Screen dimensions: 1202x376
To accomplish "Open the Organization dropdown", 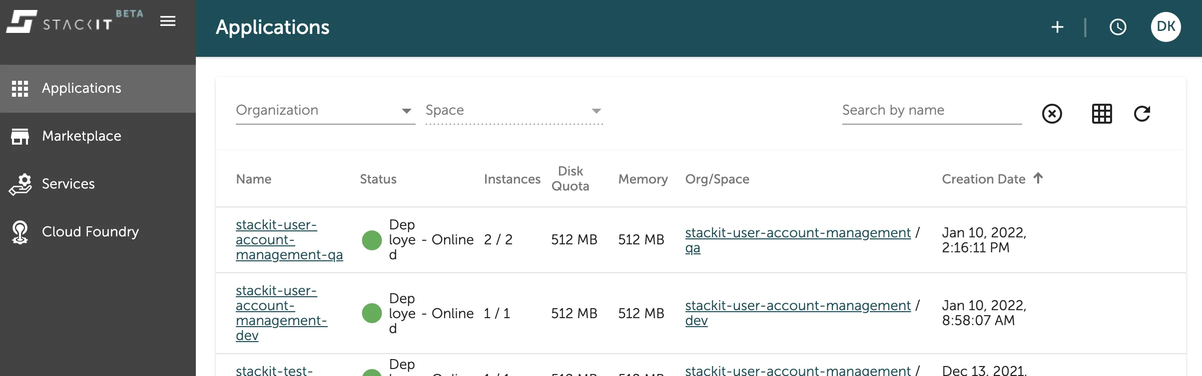I will [326, 111].
